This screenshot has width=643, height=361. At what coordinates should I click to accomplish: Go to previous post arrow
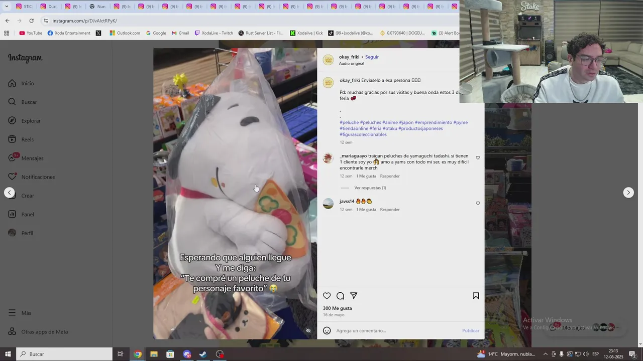[9, 193]
